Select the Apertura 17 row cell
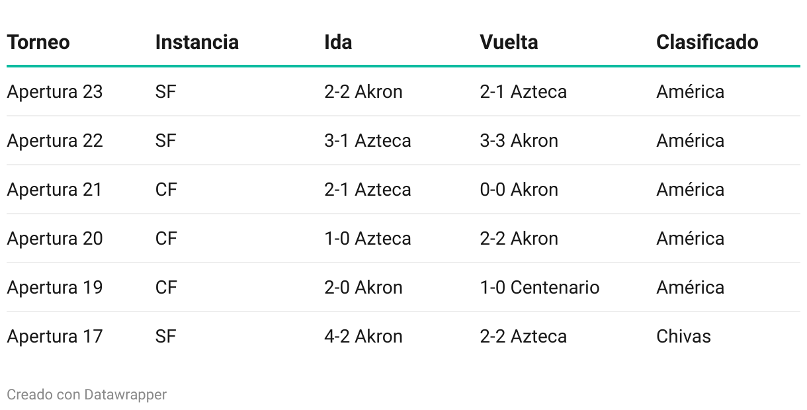The width and height of the screenshot is (807, 410). [x=55, y=336]
